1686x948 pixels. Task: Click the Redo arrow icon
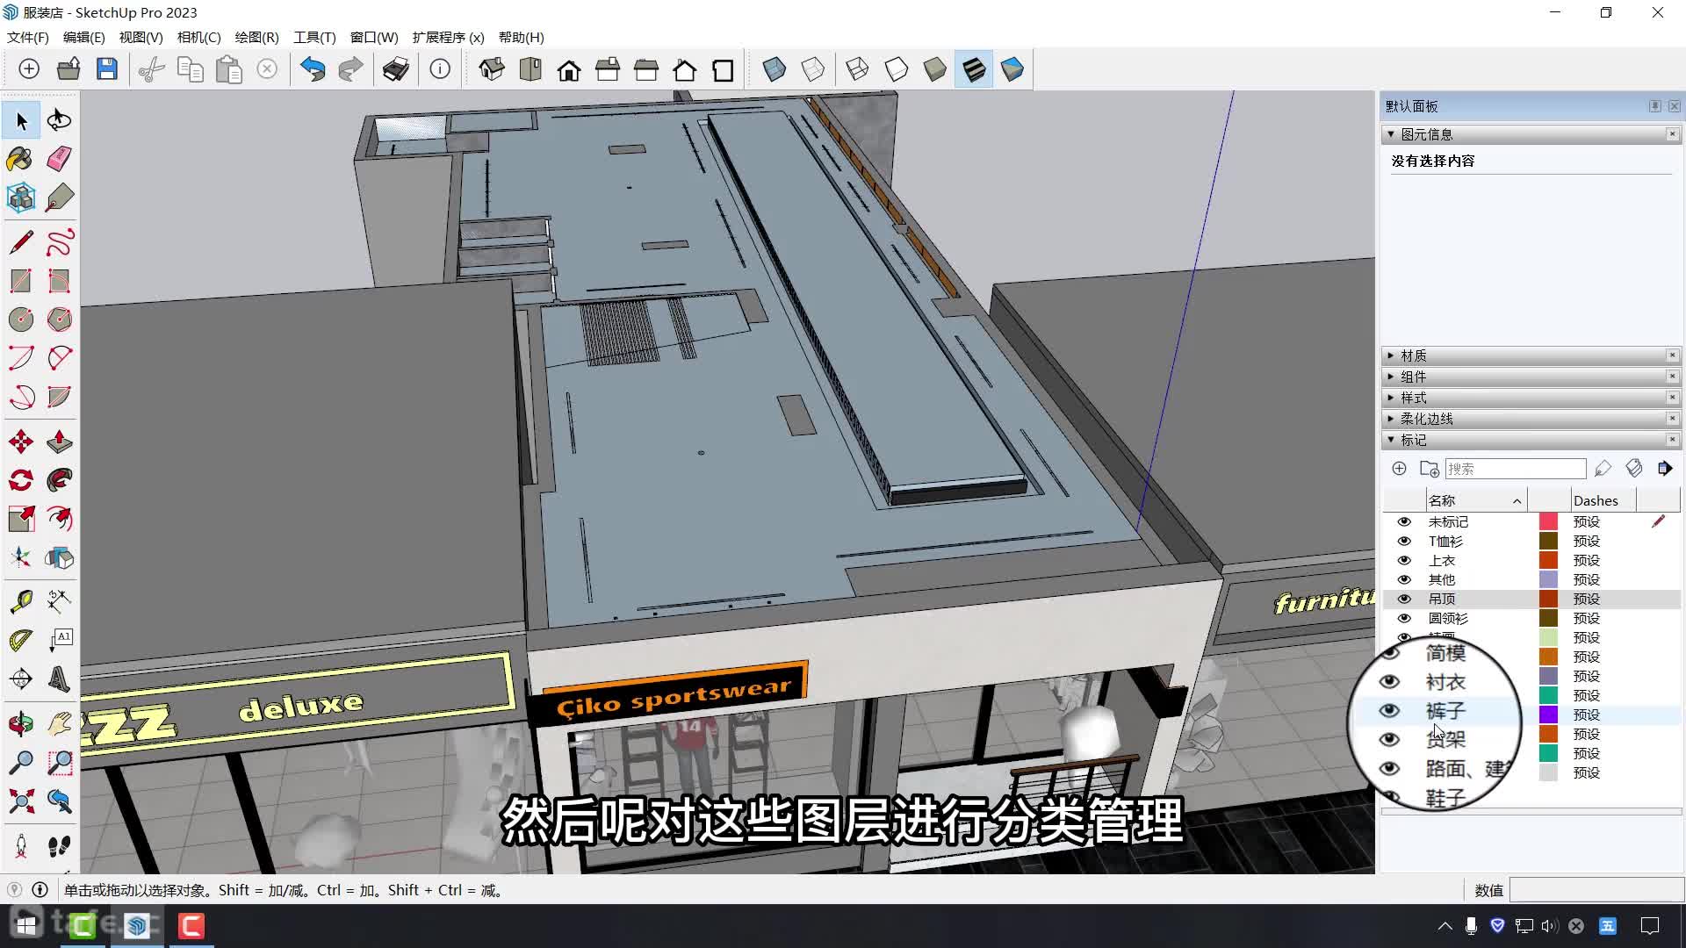pyautogui.click(x=351, y=69)
